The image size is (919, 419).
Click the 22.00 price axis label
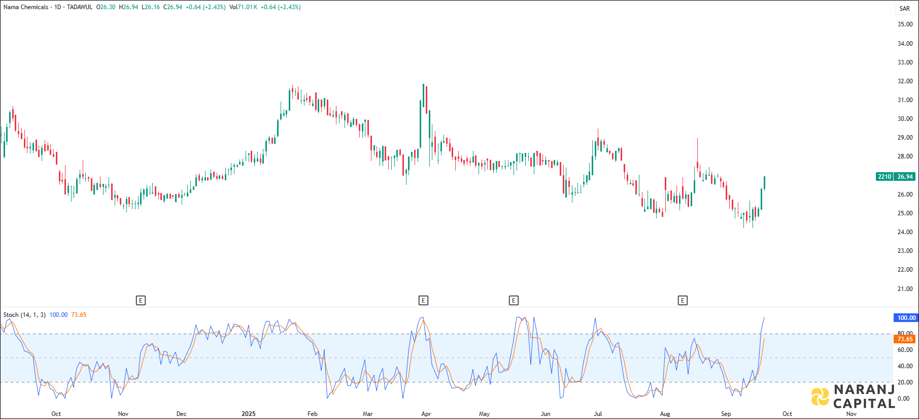point(905,270)
